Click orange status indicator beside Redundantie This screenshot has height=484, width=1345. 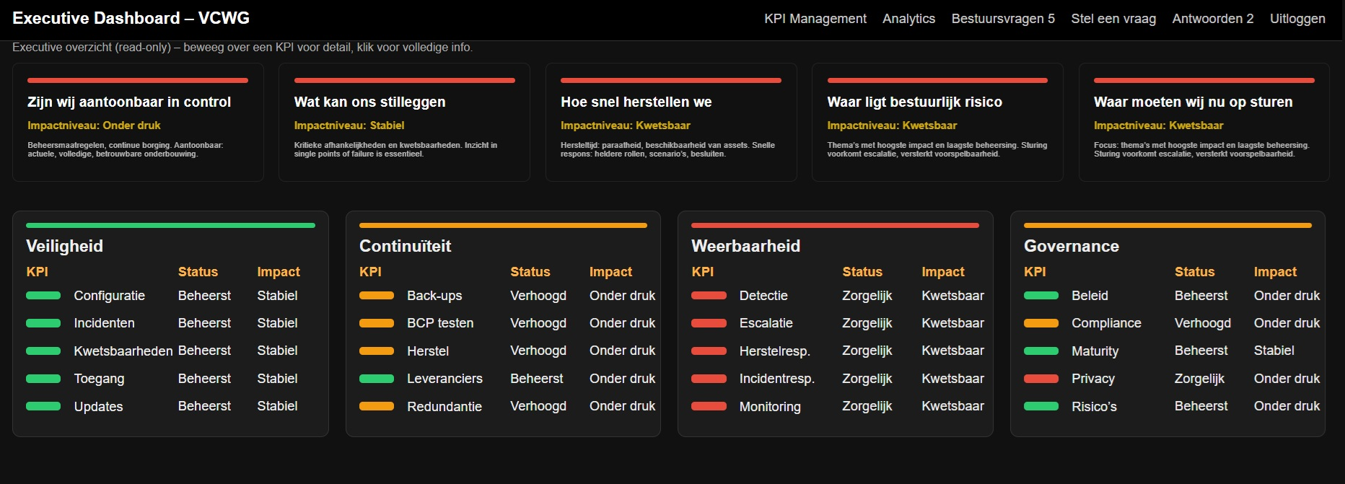coord(377,406)
